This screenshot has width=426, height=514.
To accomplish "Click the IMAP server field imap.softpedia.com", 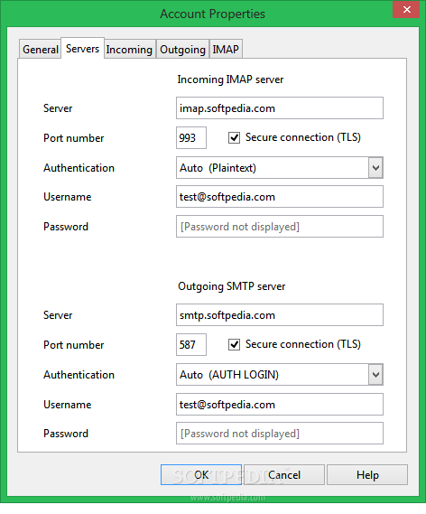I will (279, 107).
